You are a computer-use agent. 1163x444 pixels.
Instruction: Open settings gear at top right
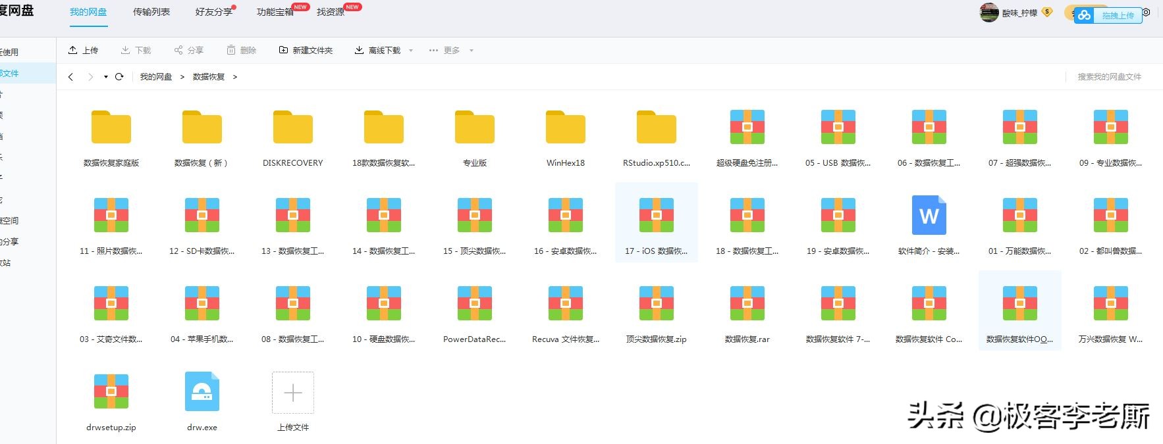[1146, 12]
